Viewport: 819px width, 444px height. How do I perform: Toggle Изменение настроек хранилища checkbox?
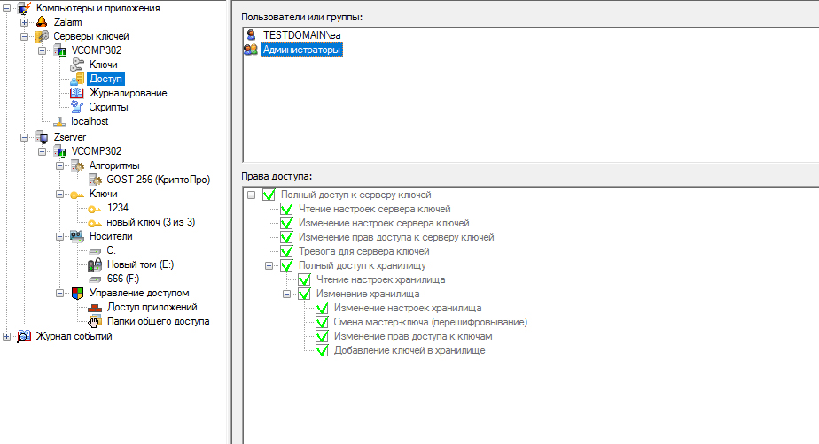click(x=323, y=308)
